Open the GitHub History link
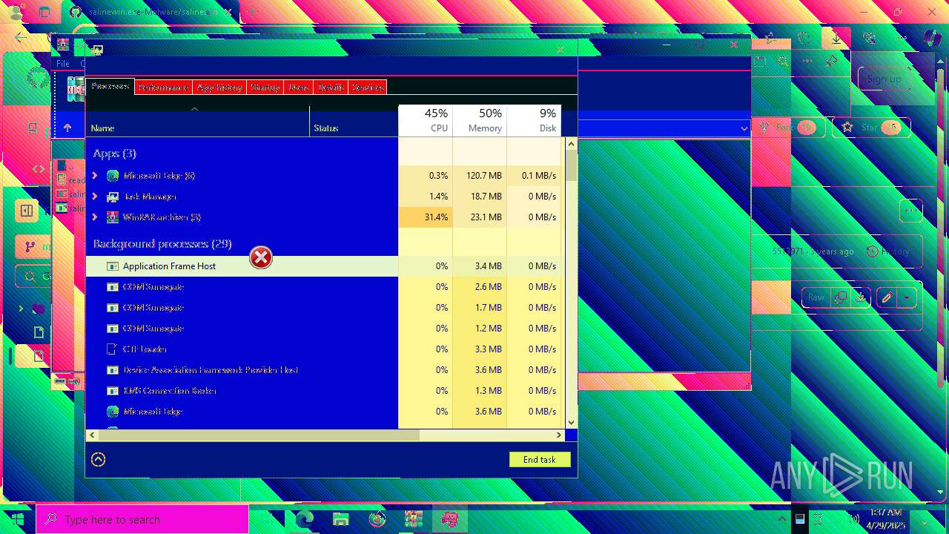The height and width of the screenshot is (534, 949). [888, 251]
